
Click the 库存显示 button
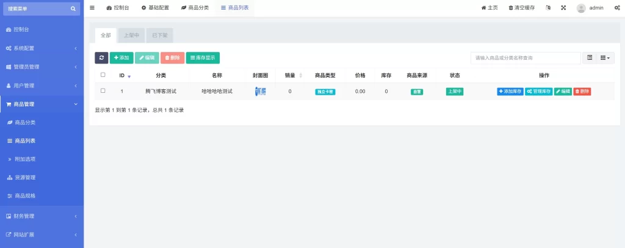203,58
